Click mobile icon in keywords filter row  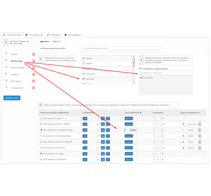tap(108, 130)
